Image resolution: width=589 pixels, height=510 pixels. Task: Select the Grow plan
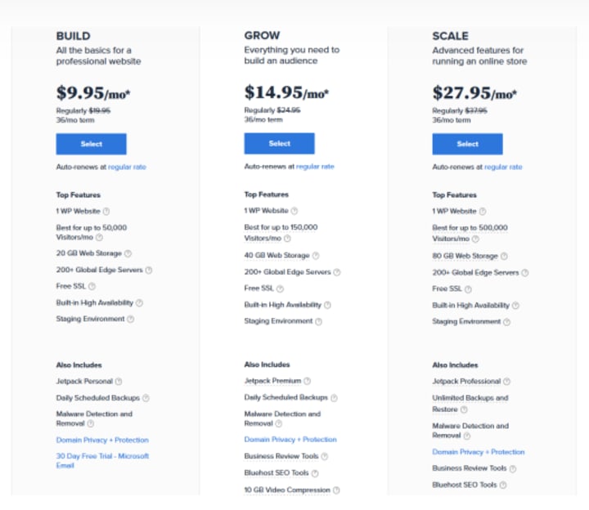click(279, 144)
